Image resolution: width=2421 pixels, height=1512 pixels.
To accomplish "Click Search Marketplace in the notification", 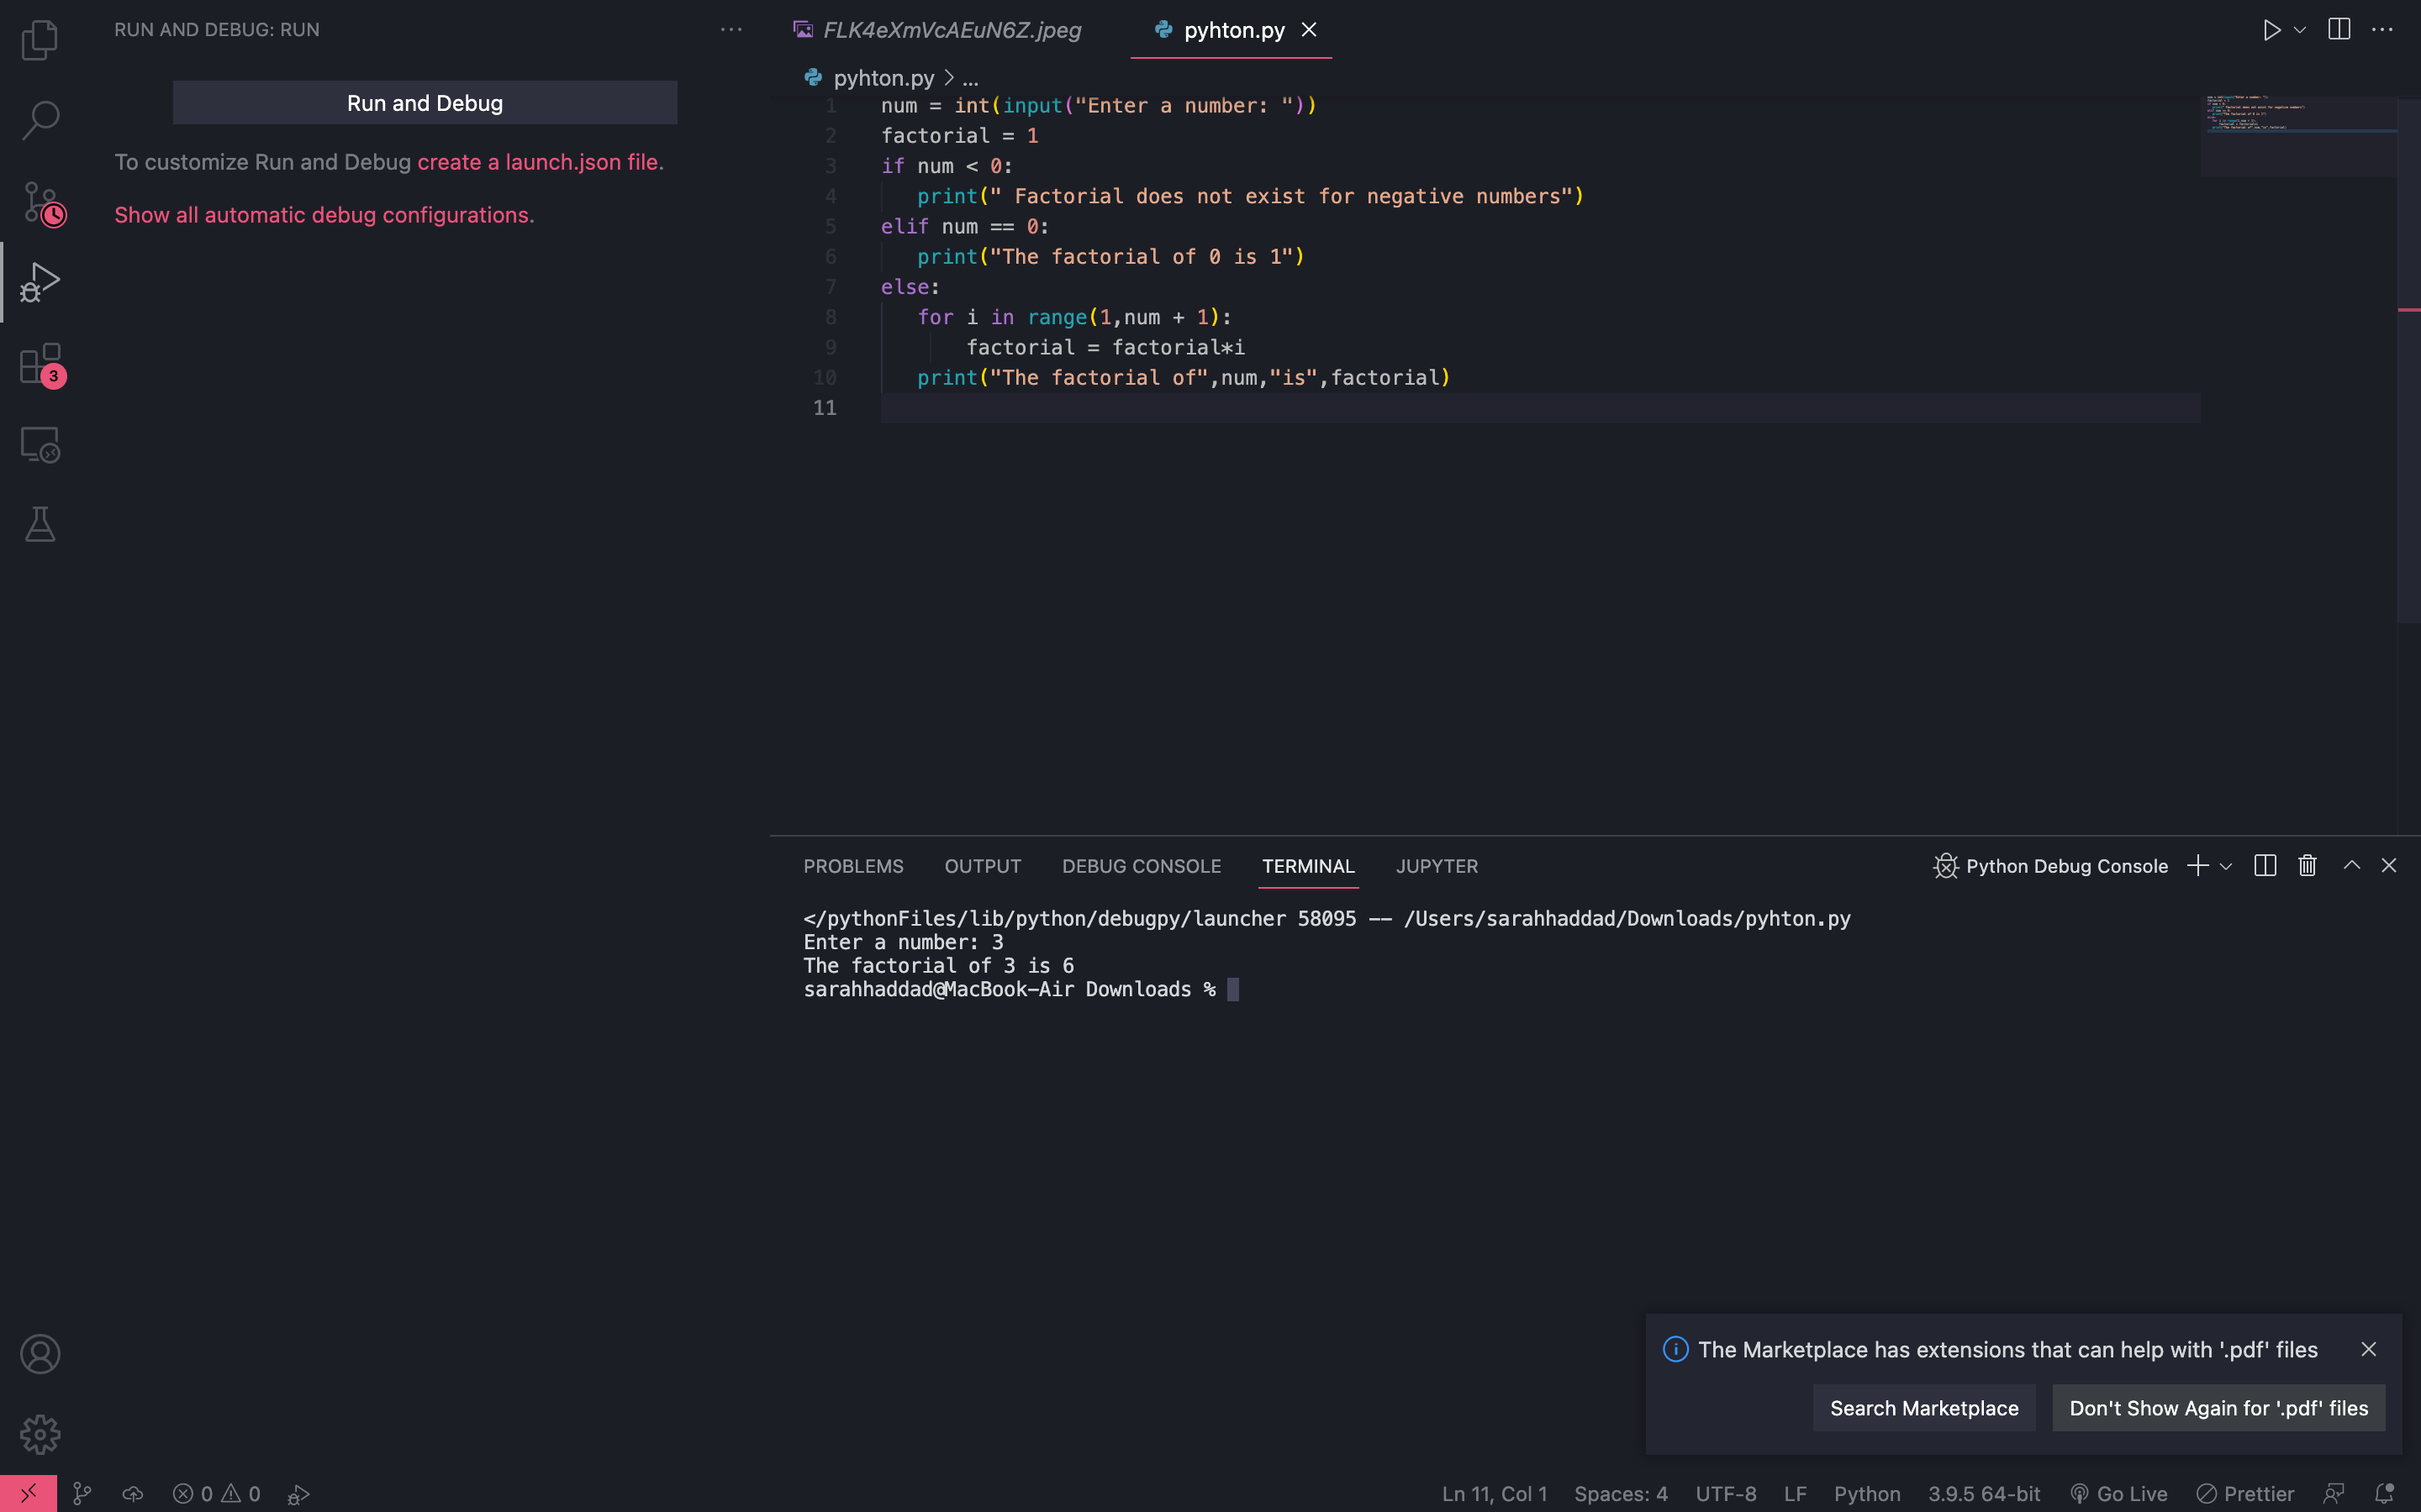I will click(1924, 1407).
